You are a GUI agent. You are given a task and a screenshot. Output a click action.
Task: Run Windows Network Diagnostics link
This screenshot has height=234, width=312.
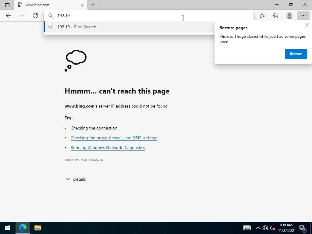108,147
